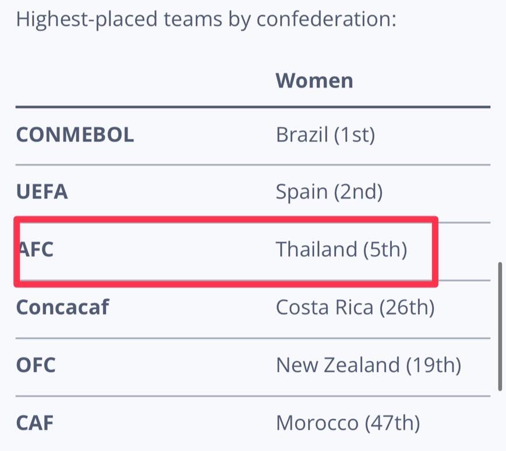The height and width of the screenshot is (451, 506).
Task: Click the red highlight box's right border
Action: point(435,251)
